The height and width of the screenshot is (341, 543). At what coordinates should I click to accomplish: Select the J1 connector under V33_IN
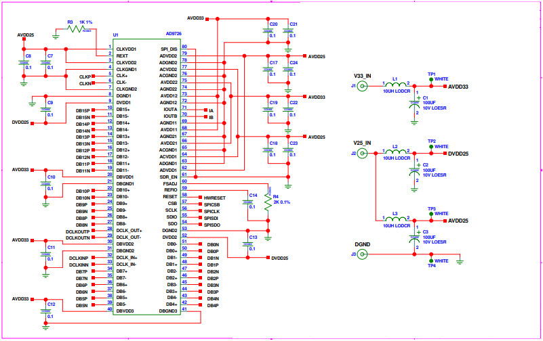click(x=363, y=86)
